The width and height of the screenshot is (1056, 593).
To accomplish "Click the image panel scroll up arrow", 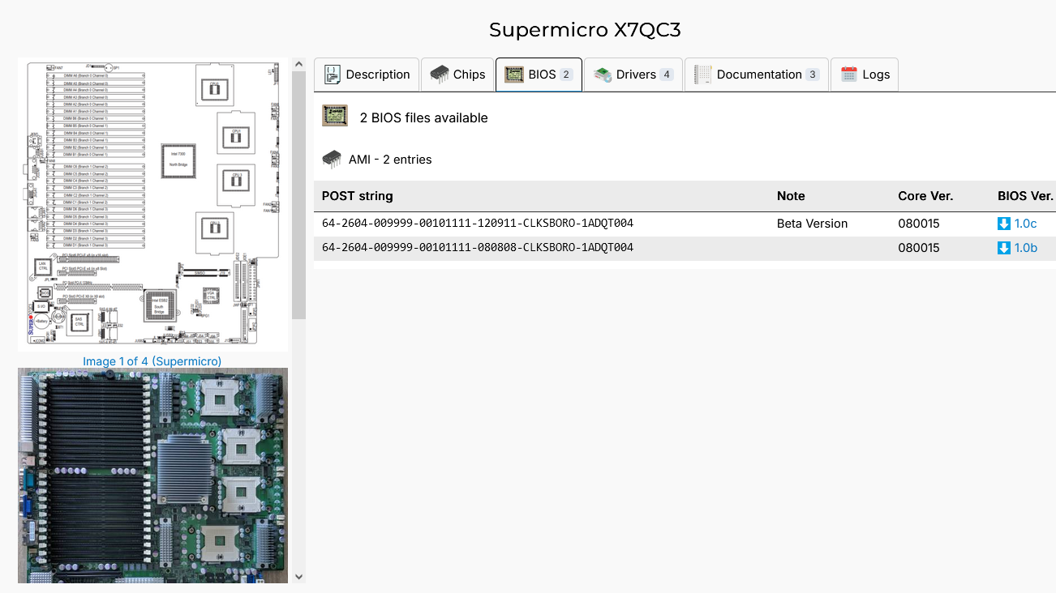I will click(x=298, y=64).
